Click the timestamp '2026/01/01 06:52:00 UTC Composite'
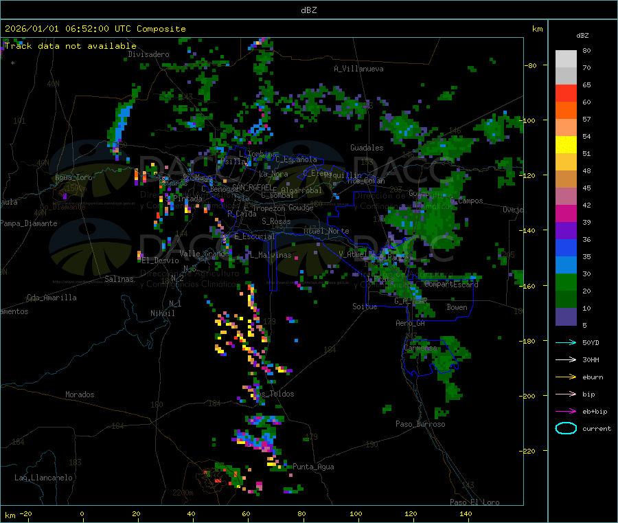This screenshot has height=523, width=618. pos(95,29)
